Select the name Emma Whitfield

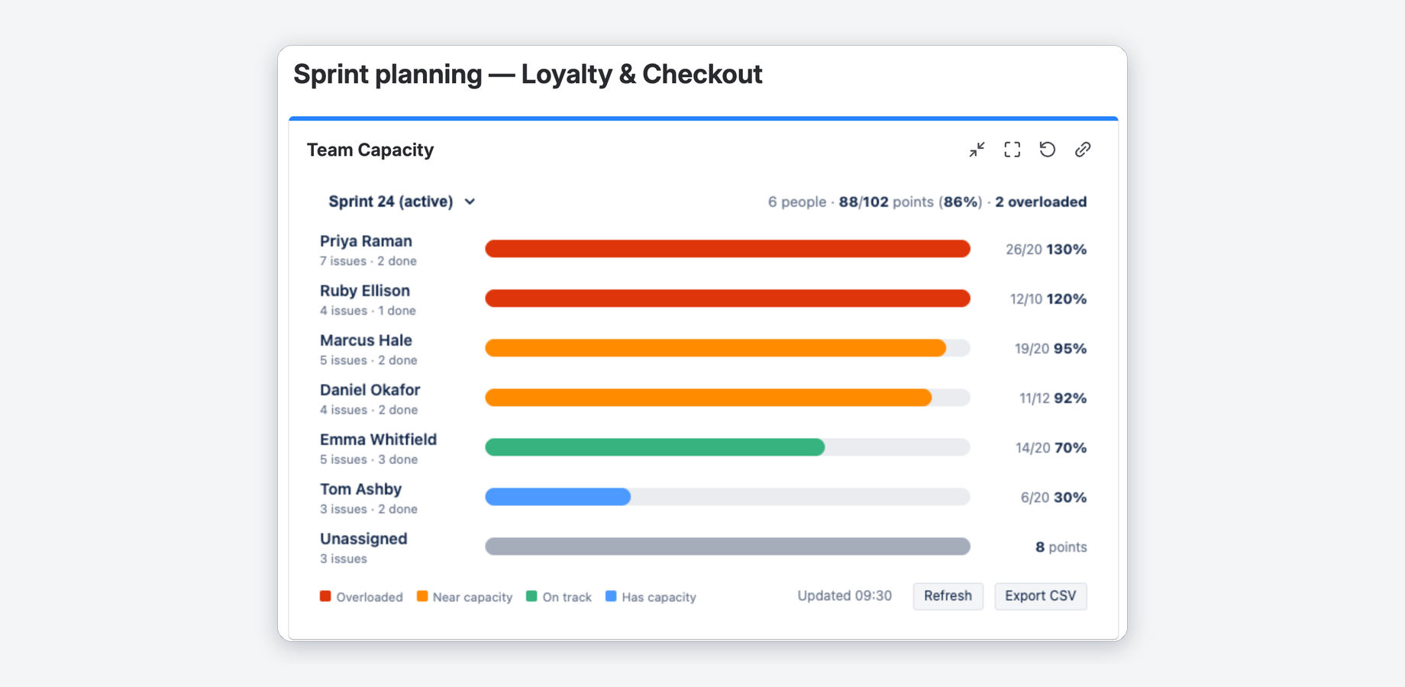tap(379, 440)
